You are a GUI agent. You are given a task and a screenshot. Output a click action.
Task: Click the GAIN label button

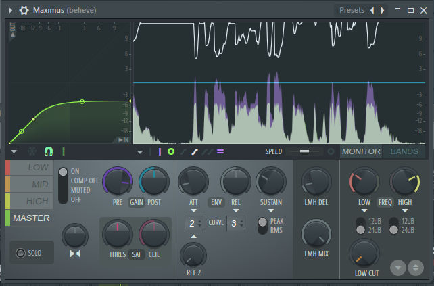click(136, 202)
